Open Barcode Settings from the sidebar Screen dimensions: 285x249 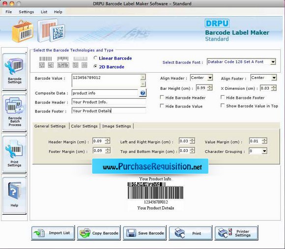click(x=14, y=71)
